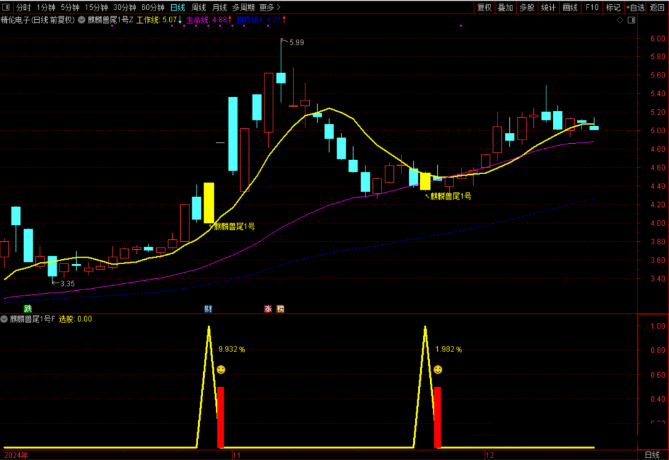Toggle the right side panel icon
This screenshot has height=460, width=669.
[631, 20]
